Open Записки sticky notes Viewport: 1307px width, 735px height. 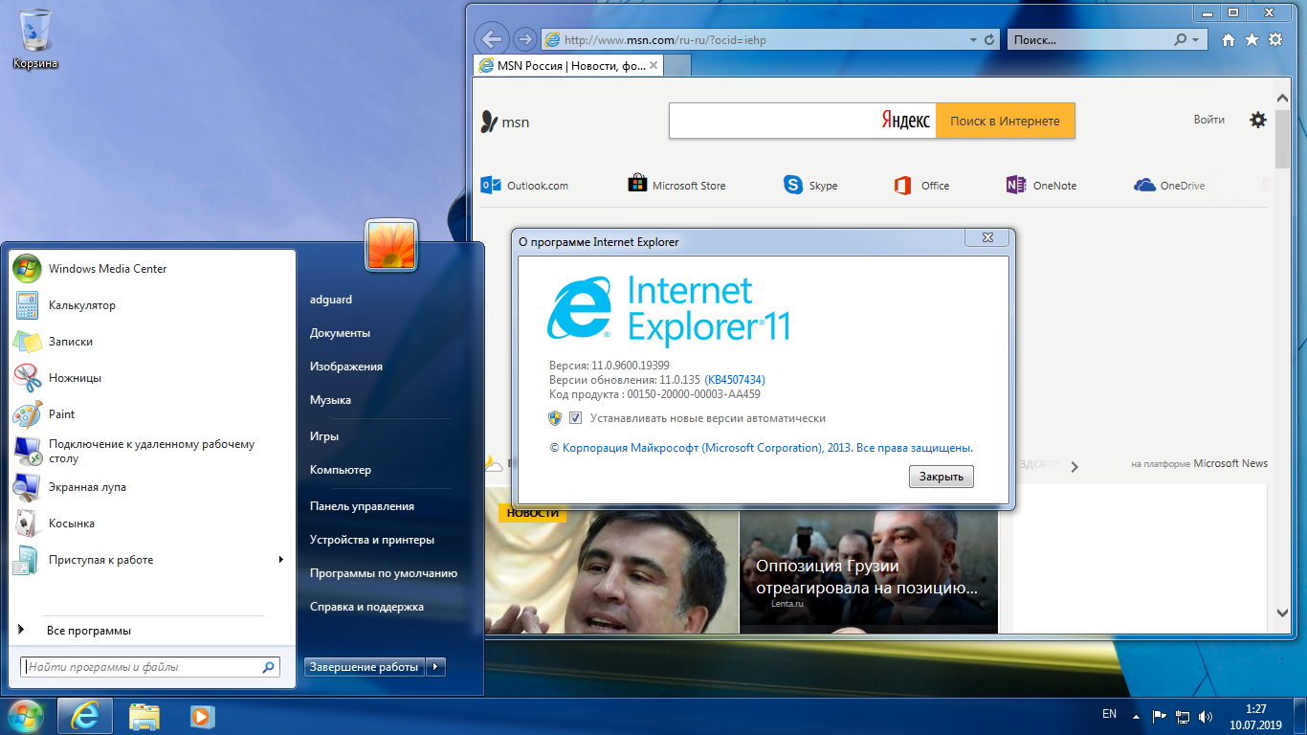pos(153,342)
